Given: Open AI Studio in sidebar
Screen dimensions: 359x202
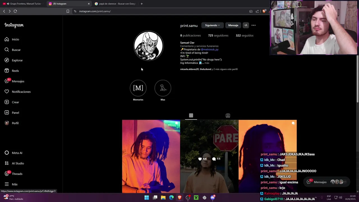Looking at the screenshot, I should 14,163.
